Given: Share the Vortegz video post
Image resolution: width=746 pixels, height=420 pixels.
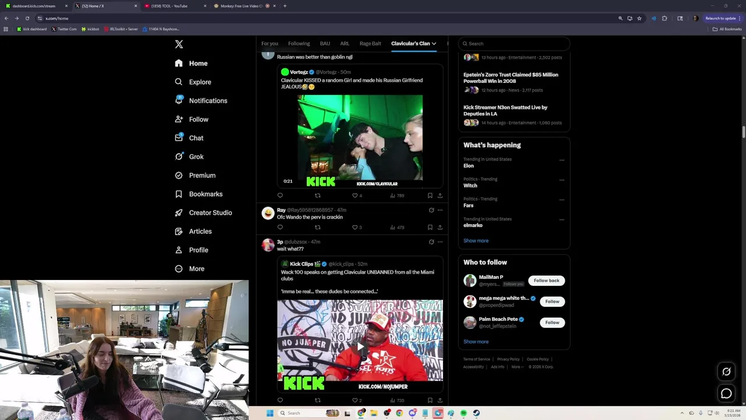Looking at the screenshot, I should coord(440,195).
